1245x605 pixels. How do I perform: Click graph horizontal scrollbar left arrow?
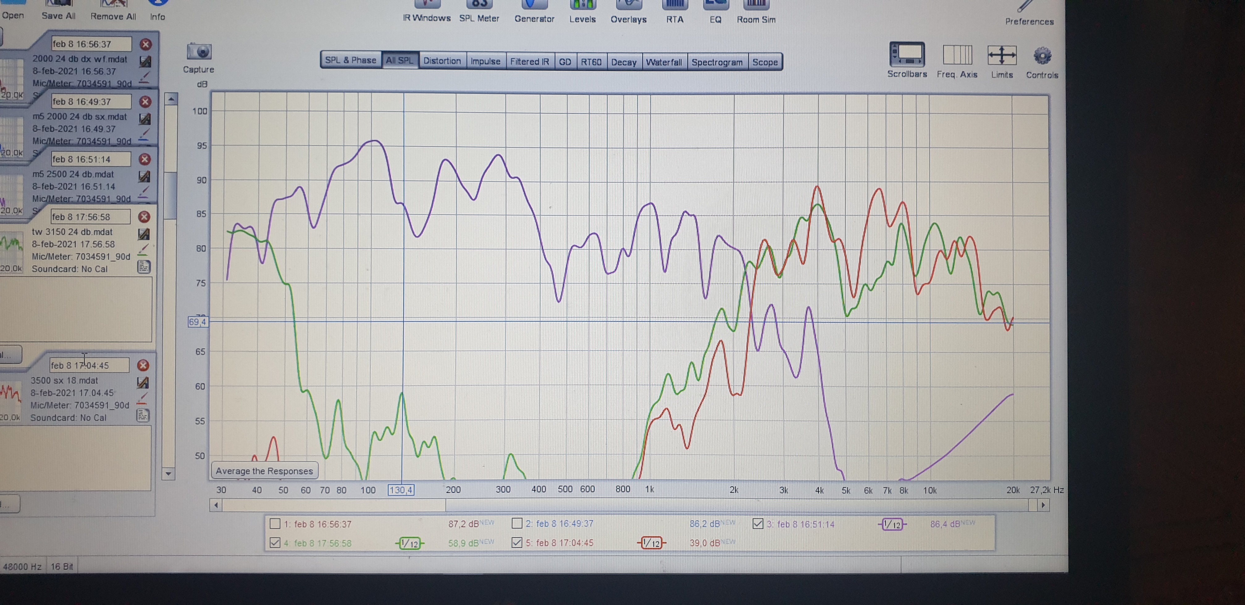click(216, 506)
